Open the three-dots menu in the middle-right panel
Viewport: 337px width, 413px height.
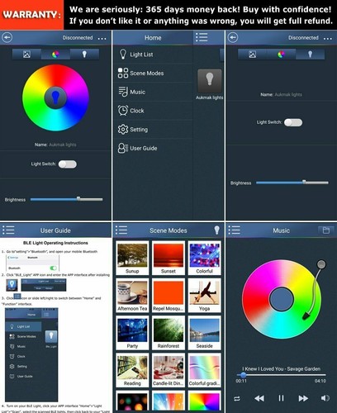tap(328, 38)
